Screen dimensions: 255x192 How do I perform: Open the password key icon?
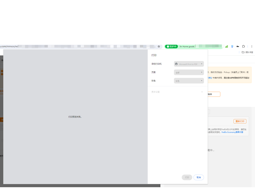click(x=238, y=46)
